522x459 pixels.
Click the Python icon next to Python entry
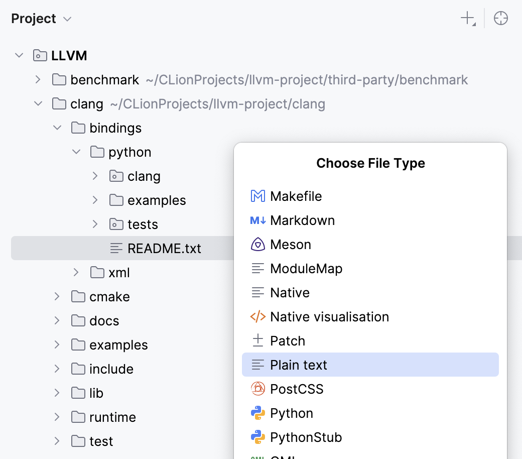pyautogui.click(x=258, y=413)
